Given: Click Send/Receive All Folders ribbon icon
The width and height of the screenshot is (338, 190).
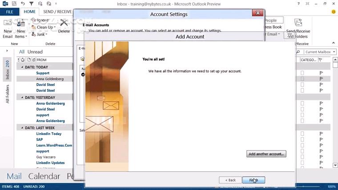Looking at the screenshot, I should (x=298, y=22).
